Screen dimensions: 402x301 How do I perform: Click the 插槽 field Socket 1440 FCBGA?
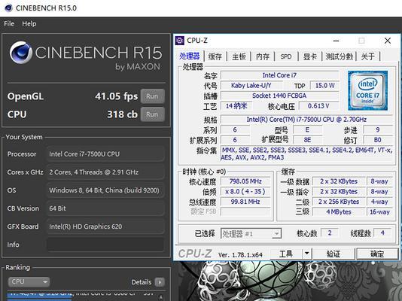(280, 96)
